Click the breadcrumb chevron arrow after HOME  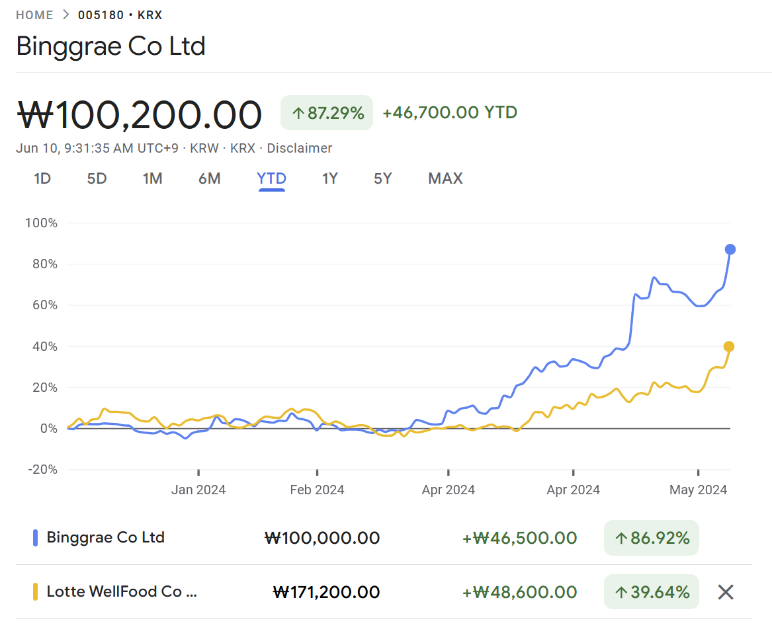pos(65,15)
